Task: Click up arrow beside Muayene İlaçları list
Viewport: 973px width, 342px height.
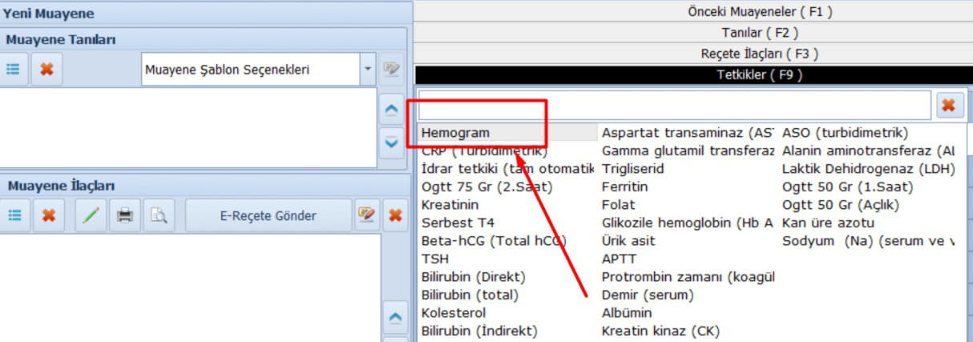Action: pyautogui.click(x=394, y=318)
